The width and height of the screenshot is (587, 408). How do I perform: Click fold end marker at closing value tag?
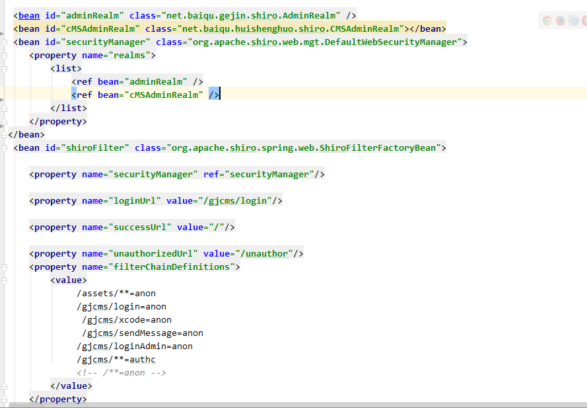tap(5, 386)
